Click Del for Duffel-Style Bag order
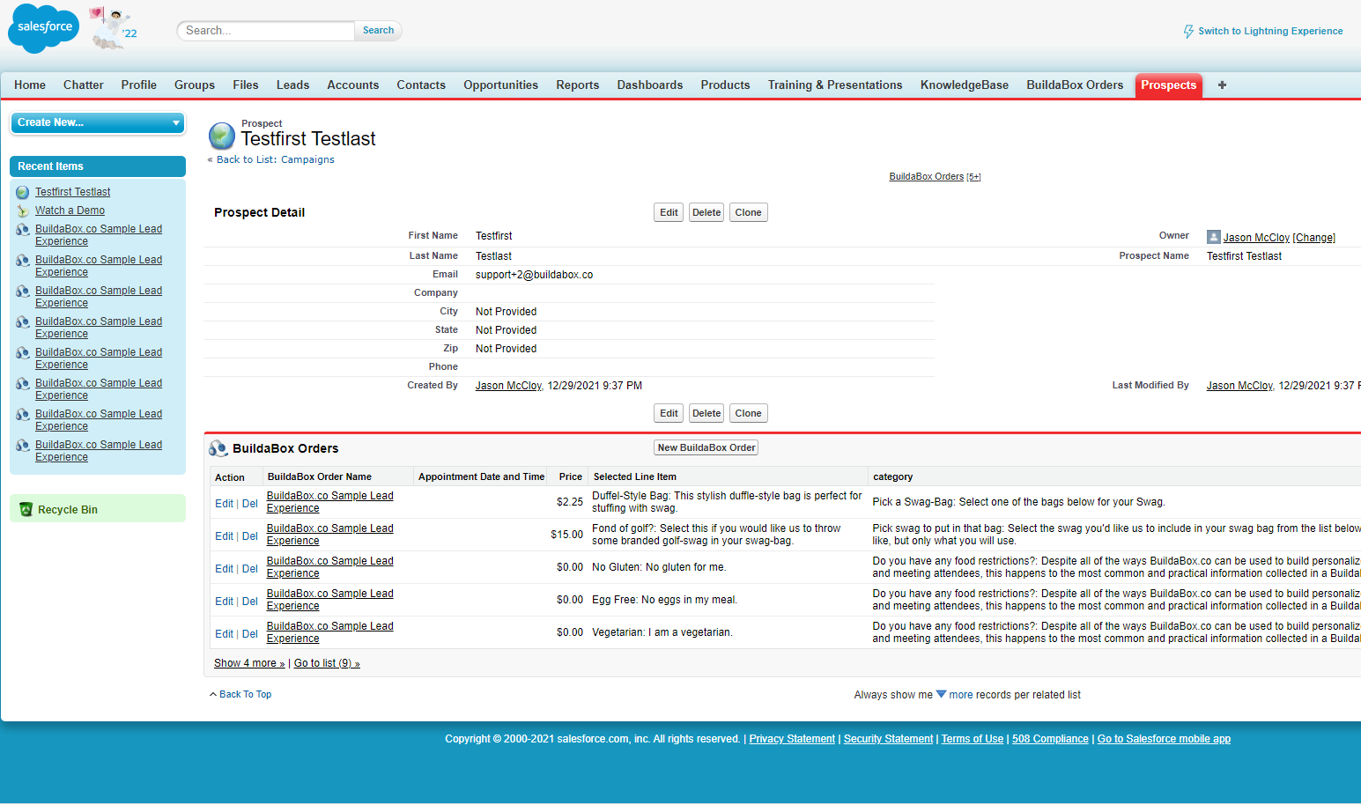Viewport: 1361px width, 805px height. [x=250, y=504]
